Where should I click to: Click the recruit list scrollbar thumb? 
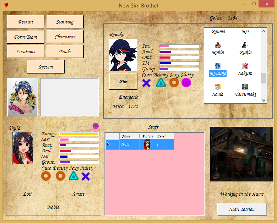[x=264, y=78]
